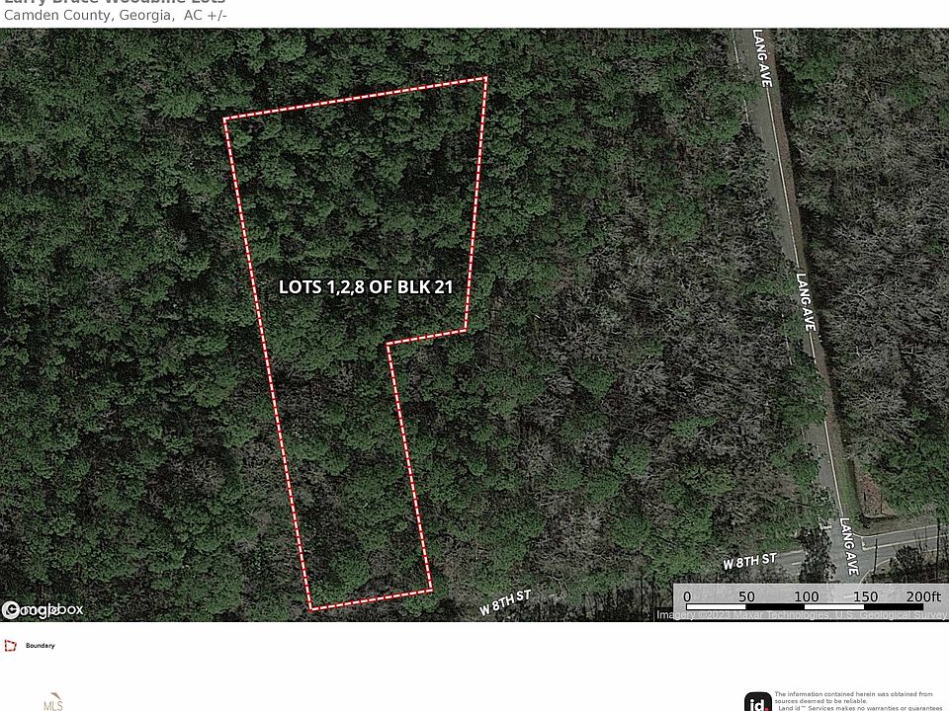
Task: Click the 100 mark on the scale bar
Action: (807, 596)
